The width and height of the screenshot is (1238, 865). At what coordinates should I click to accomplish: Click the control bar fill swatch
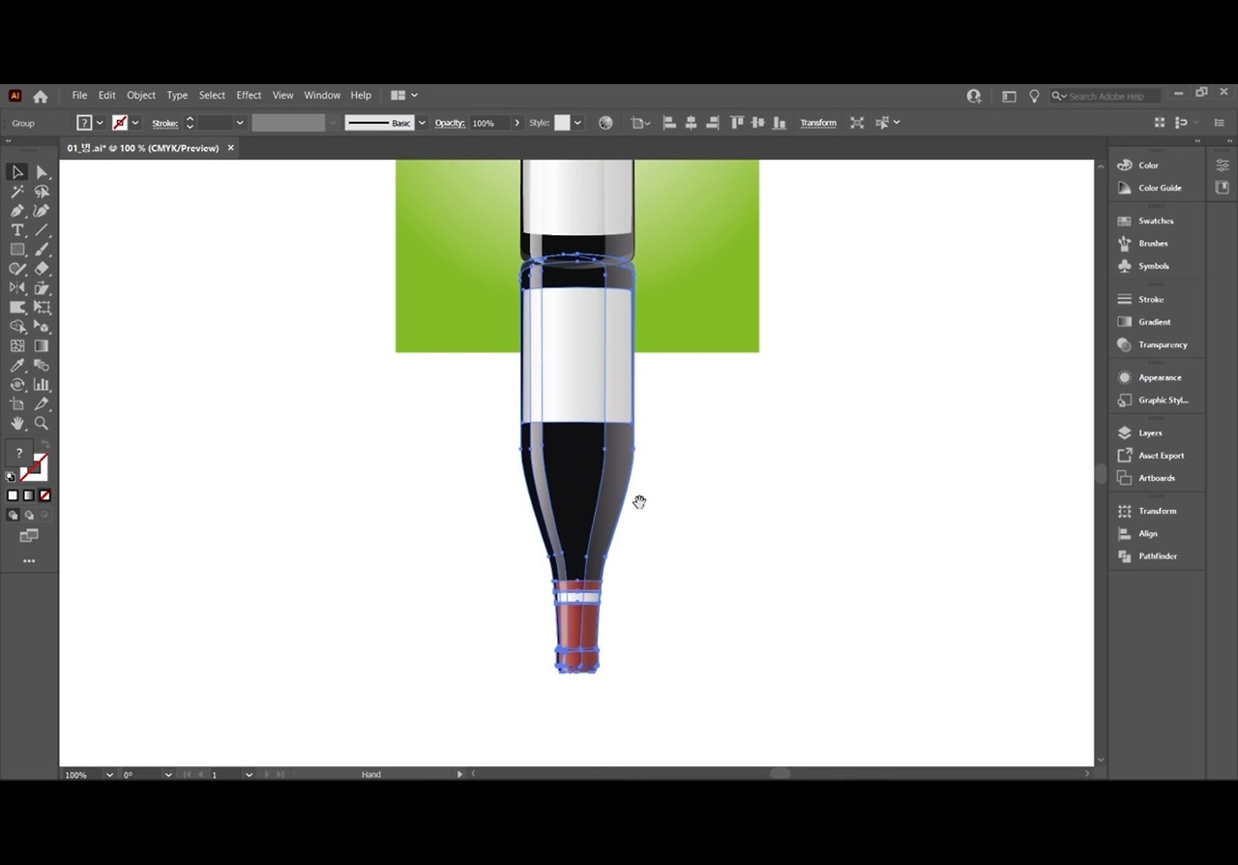[85, 123]
